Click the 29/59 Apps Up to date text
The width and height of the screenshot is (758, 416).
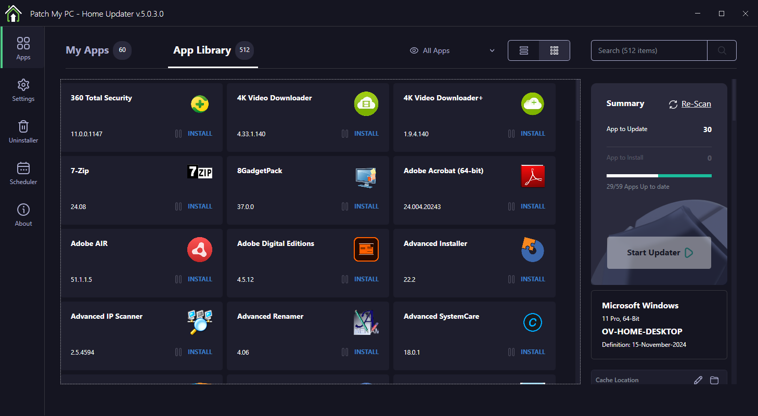coord(638,187)
